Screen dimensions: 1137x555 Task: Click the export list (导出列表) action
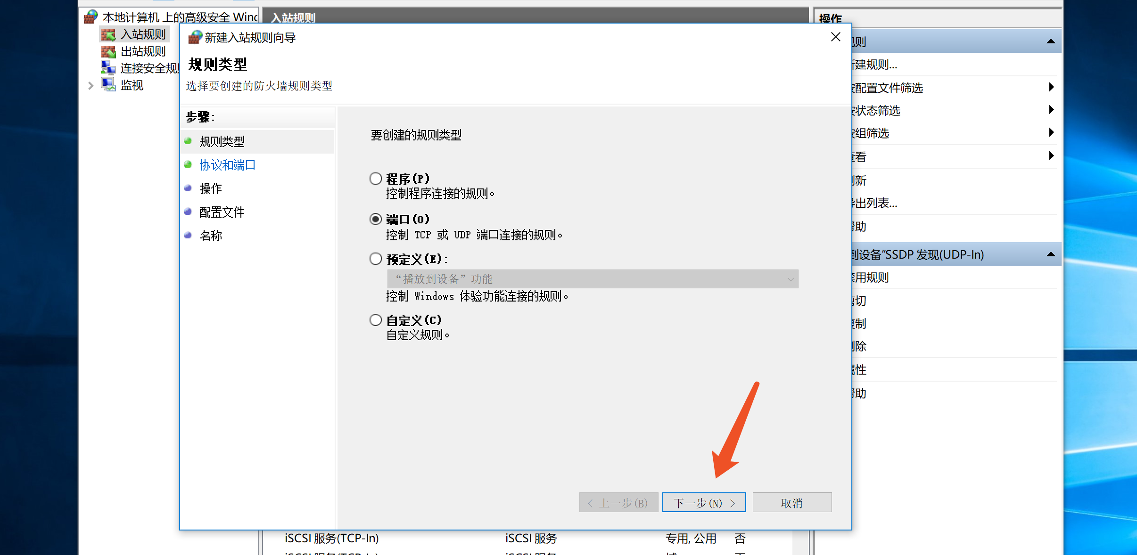876,204
